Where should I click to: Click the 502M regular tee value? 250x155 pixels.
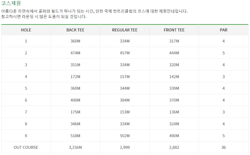(125, 136)
